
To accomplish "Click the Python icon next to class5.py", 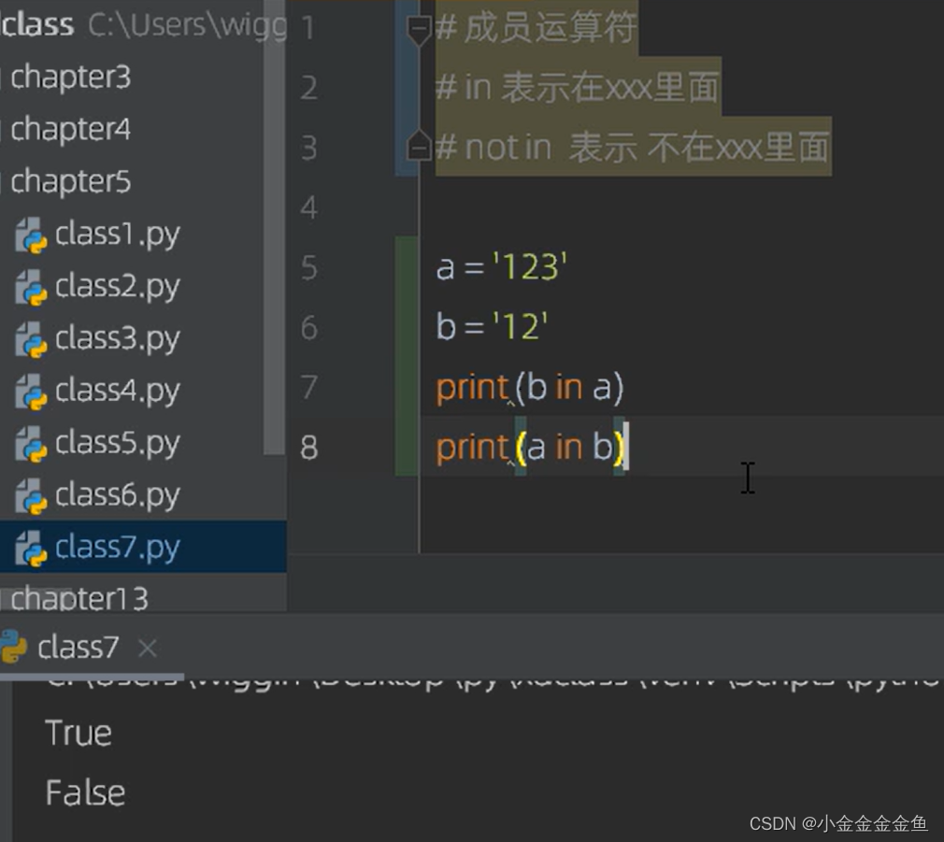I will coord(31,445).
